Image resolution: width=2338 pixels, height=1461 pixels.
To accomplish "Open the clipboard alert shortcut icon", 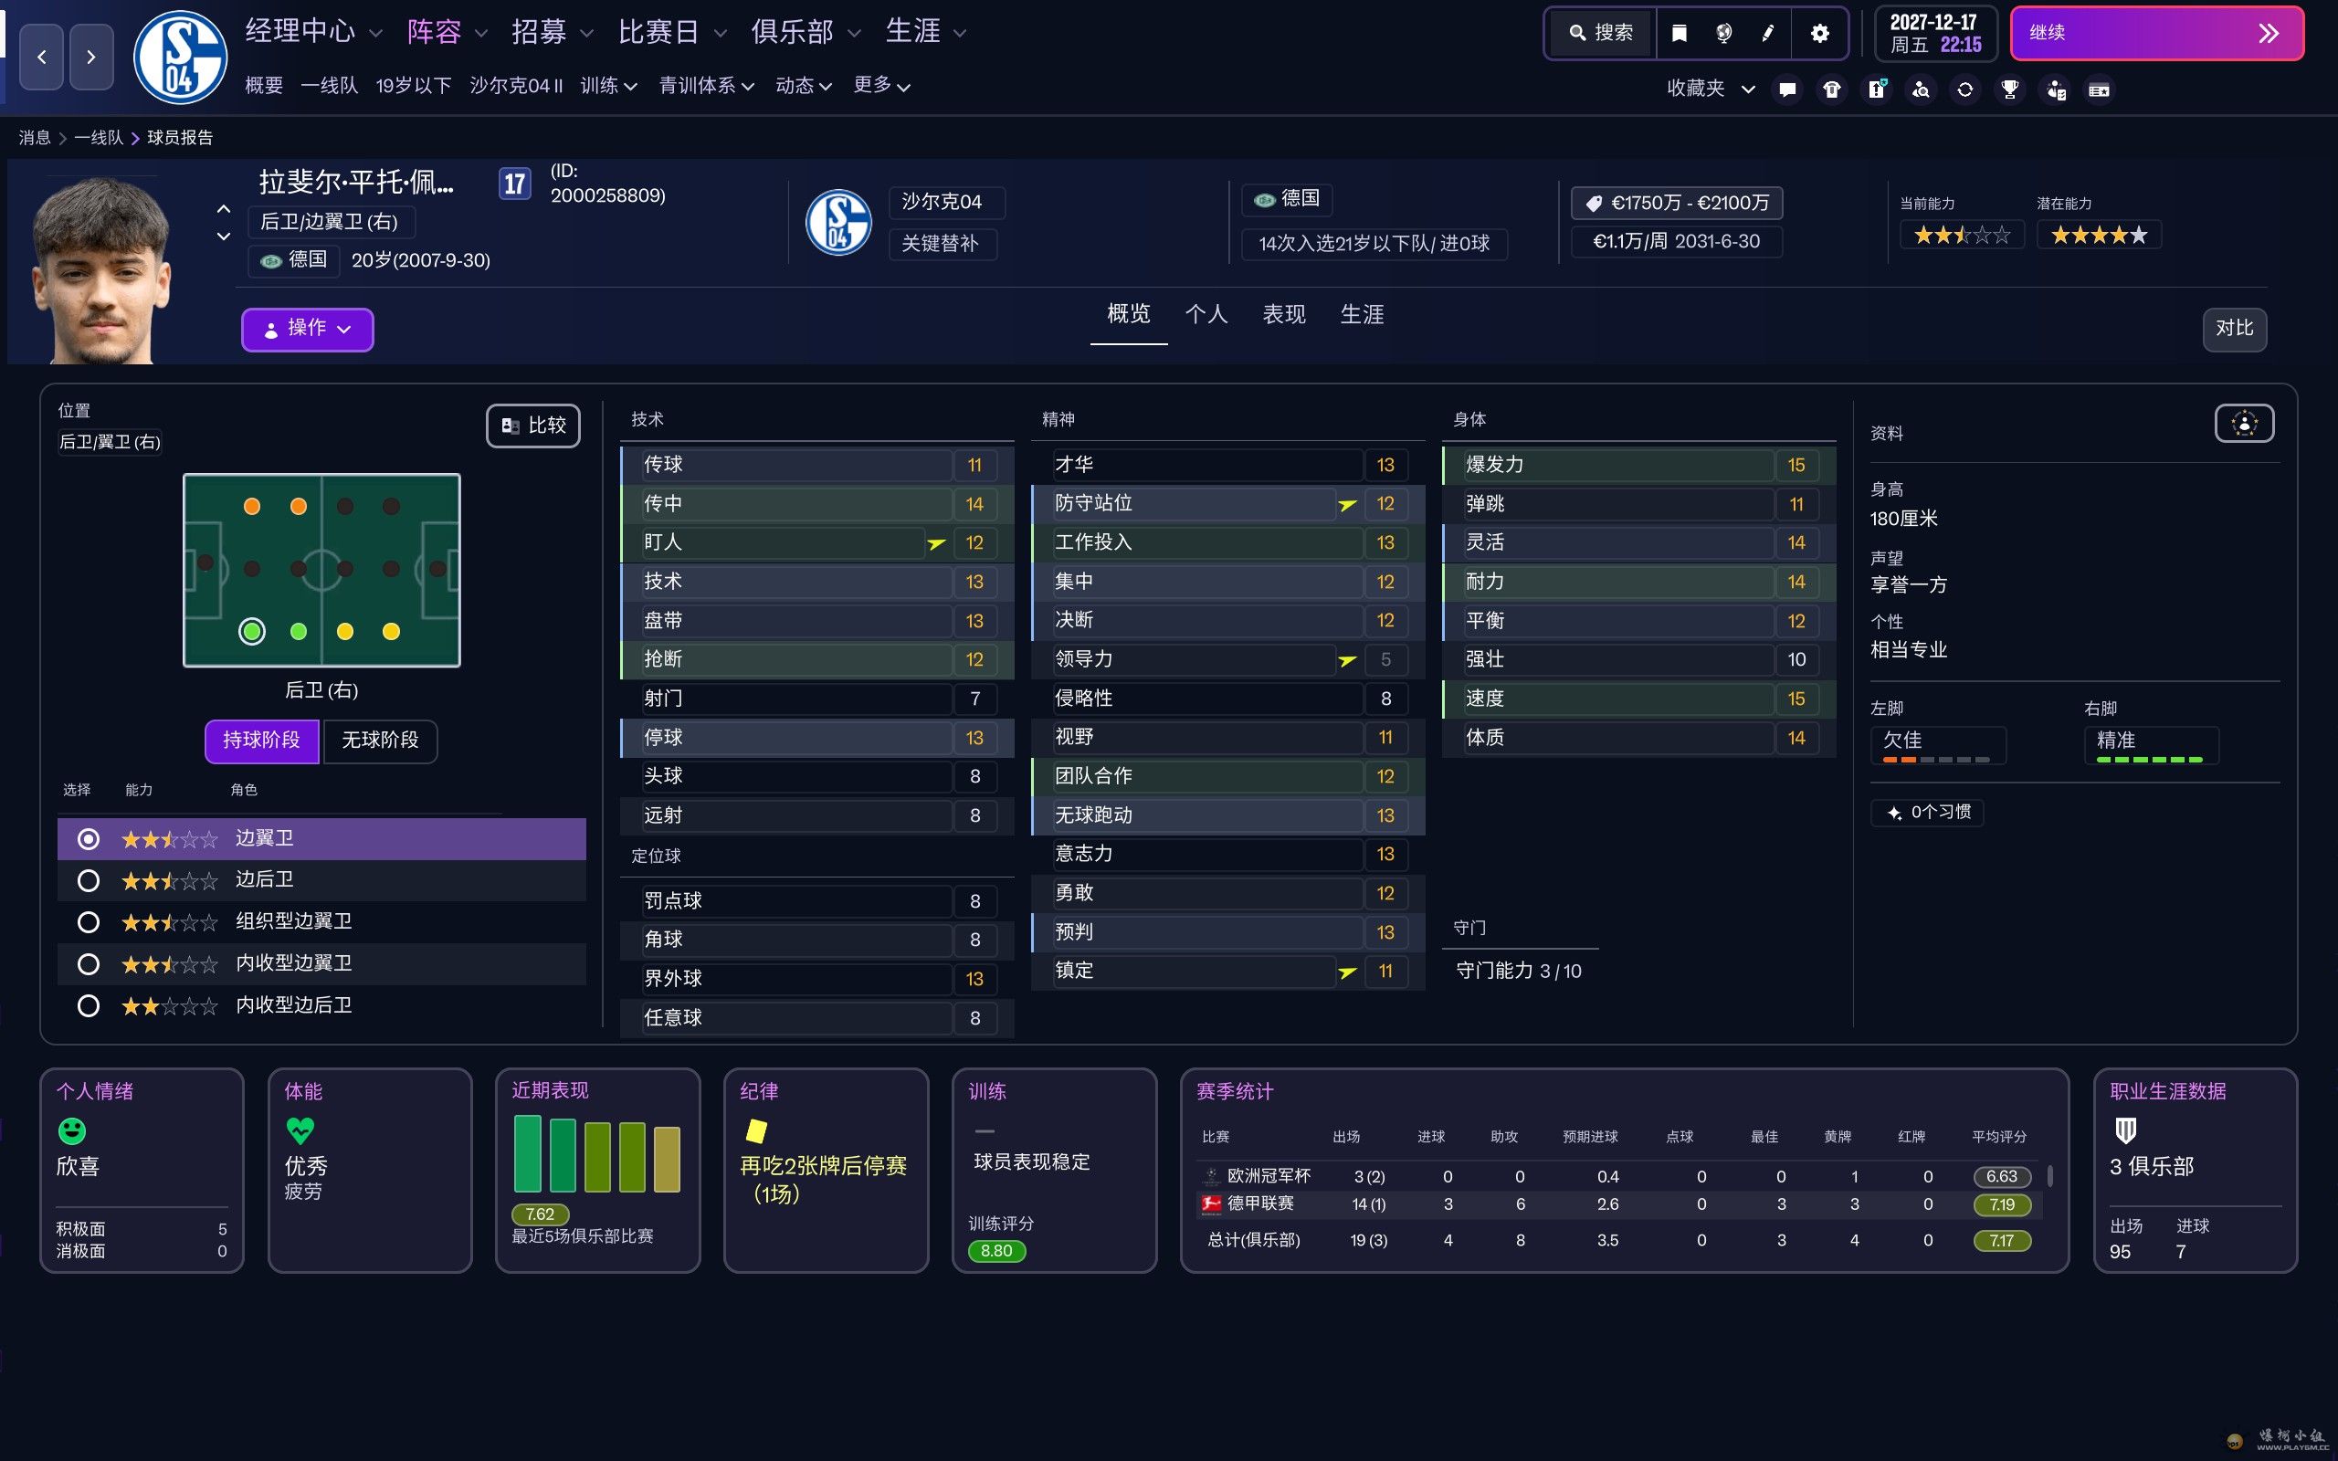I will [x=1877, y=89].
